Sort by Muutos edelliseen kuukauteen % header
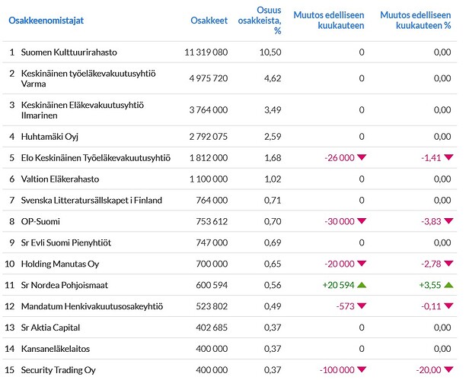Image resolution: width=466 pixels, height=380 pixels. coord(416,21)
